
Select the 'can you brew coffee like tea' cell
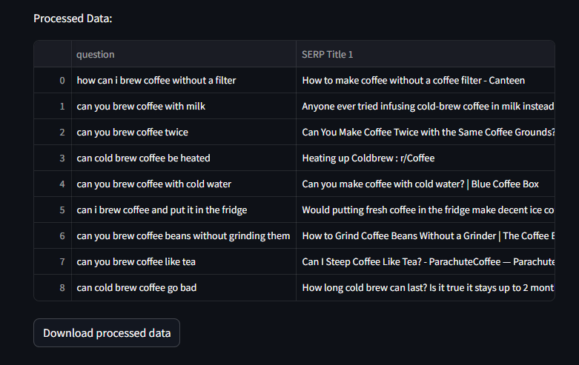[136, 261]
